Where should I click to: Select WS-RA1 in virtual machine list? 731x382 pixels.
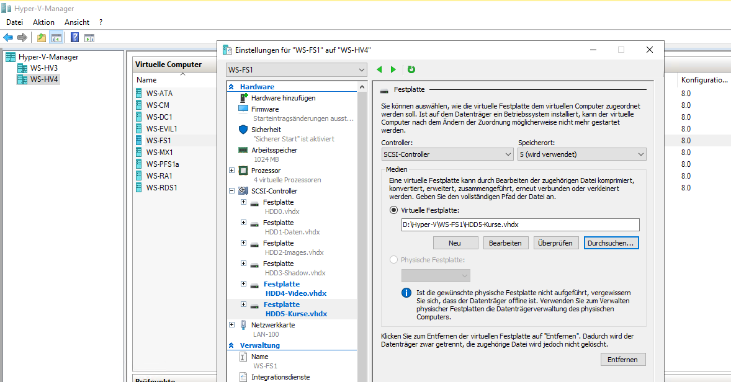(x=159, y=175)
